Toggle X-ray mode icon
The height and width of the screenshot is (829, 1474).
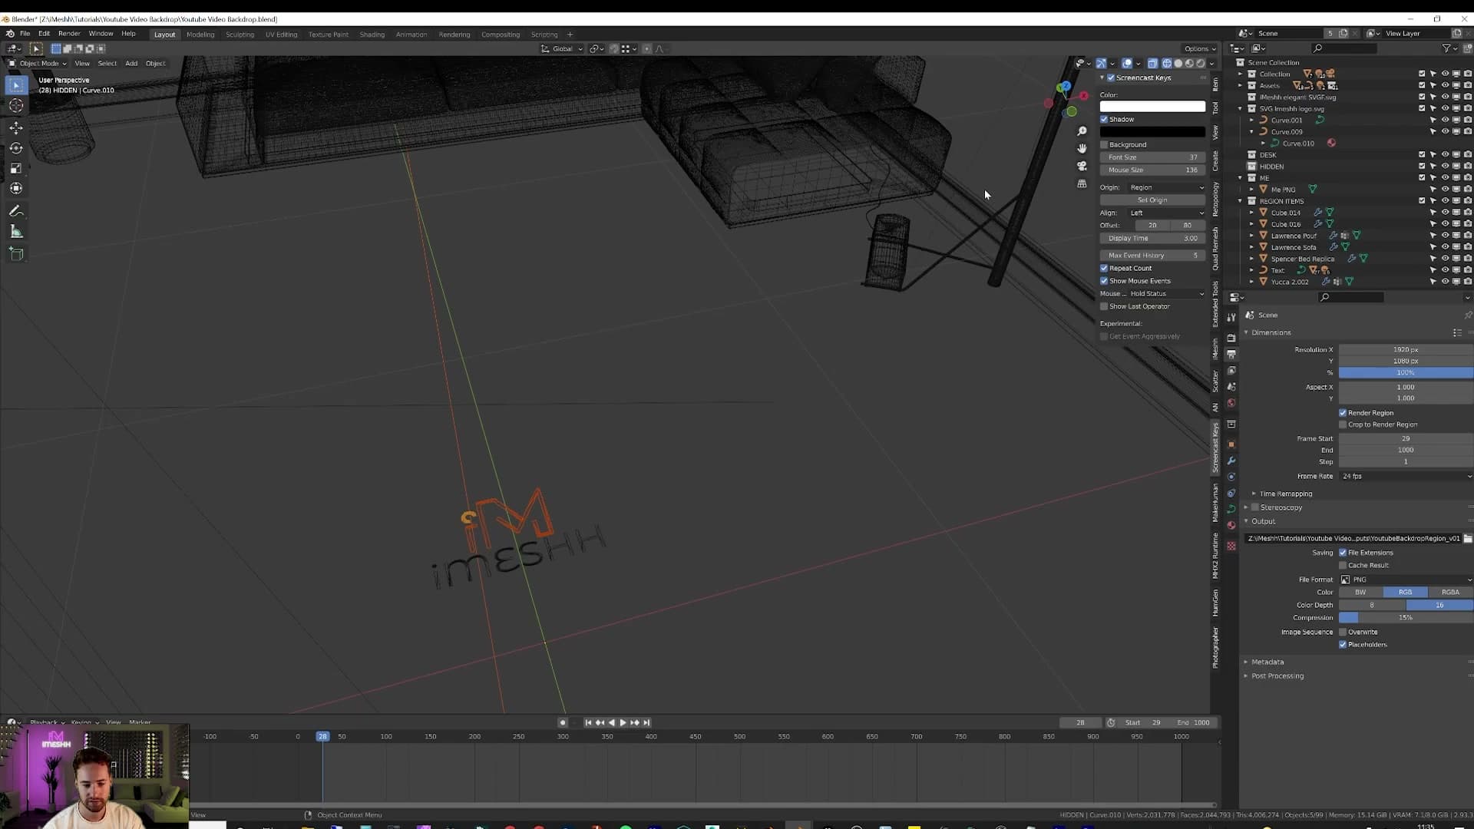point(1152,64)
